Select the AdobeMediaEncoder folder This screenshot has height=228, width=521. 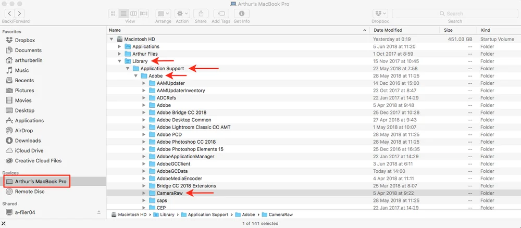coord(313,179)
